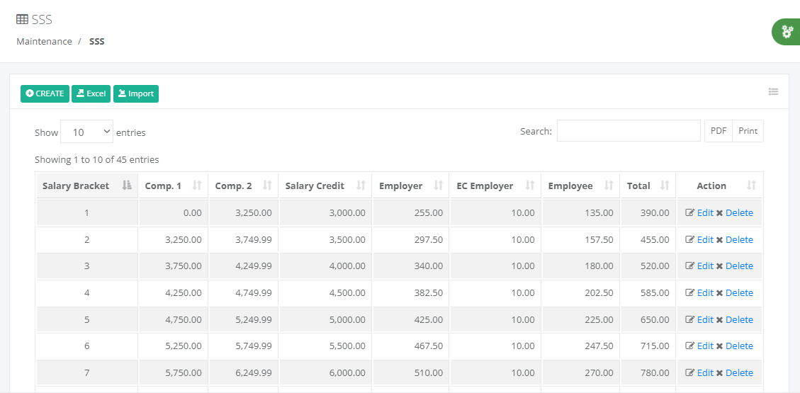Click Edit link for salary bracket 2
The width and height of the screenshot is (800, 393).
(705, 239)
